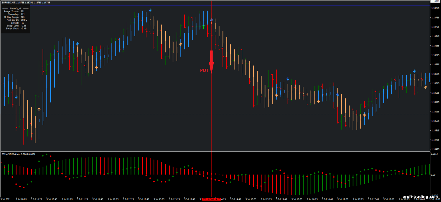This screenshot has height=202, width=441.
Task: Select the orange up arrow near 15:45
Action: (x=276, y=95)
